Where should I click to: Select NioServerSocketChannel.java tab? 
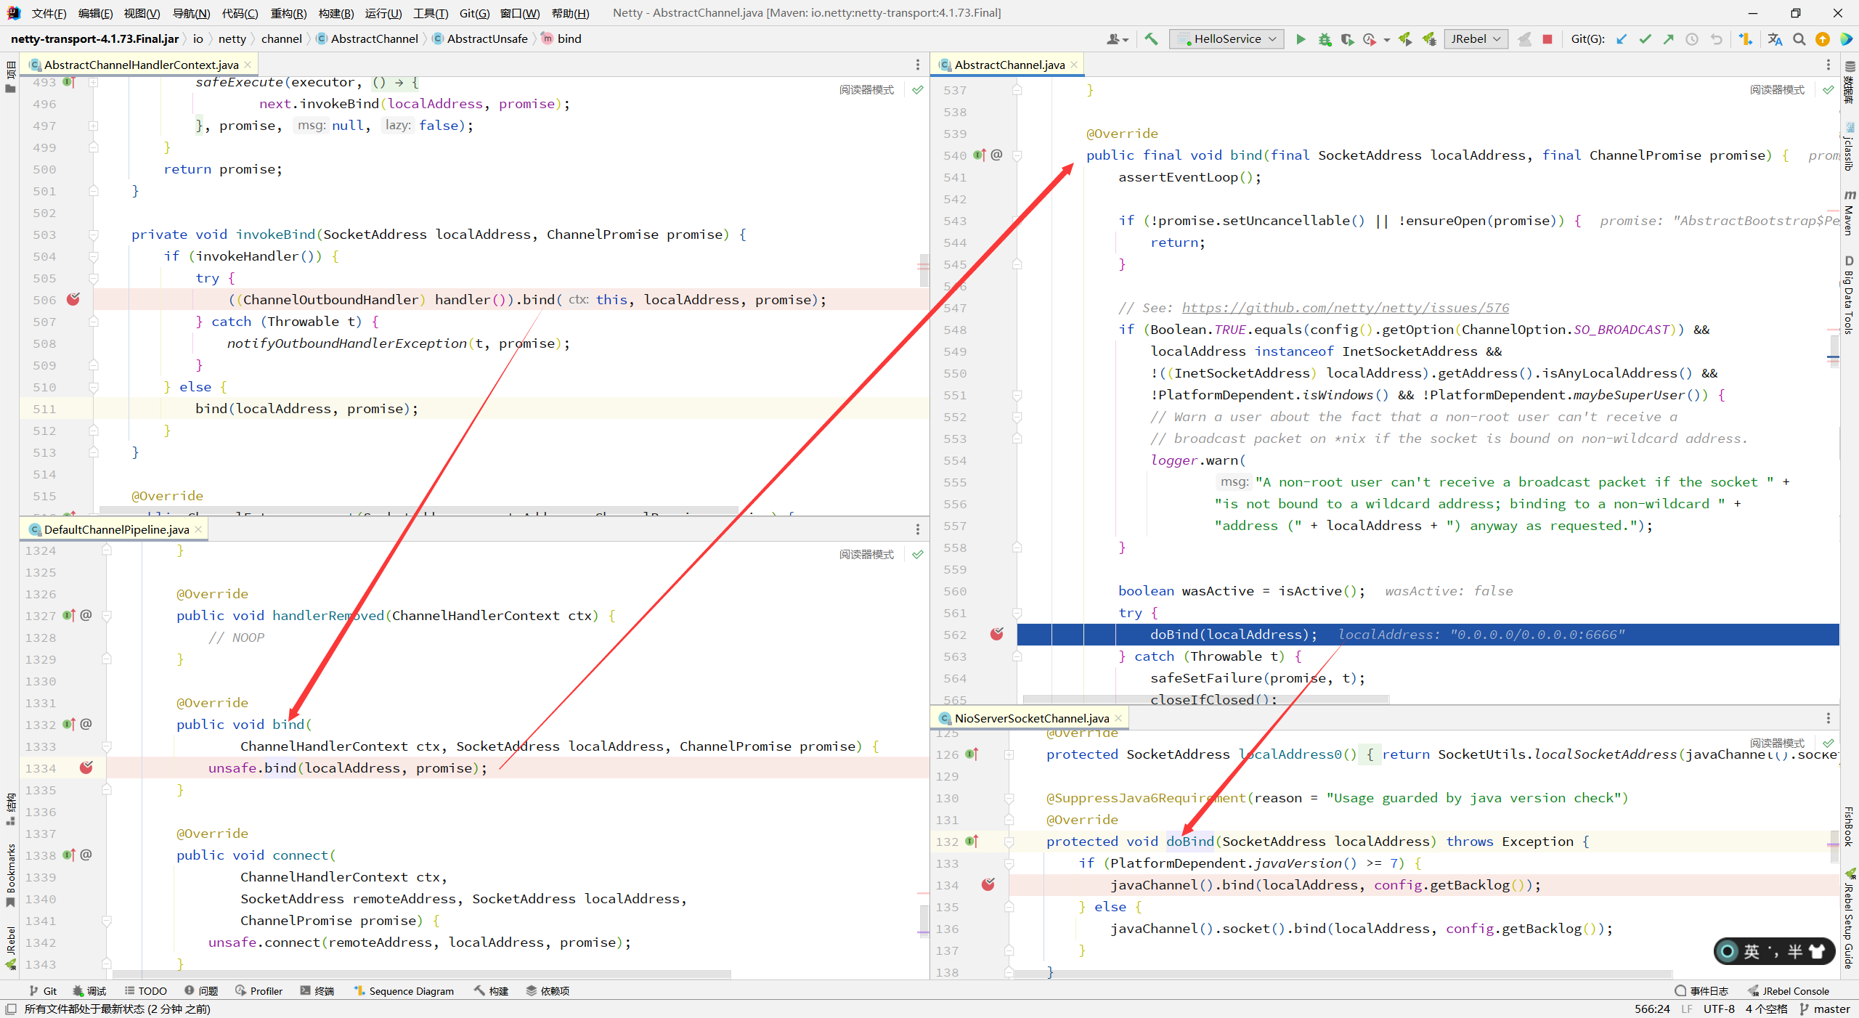1031,718
